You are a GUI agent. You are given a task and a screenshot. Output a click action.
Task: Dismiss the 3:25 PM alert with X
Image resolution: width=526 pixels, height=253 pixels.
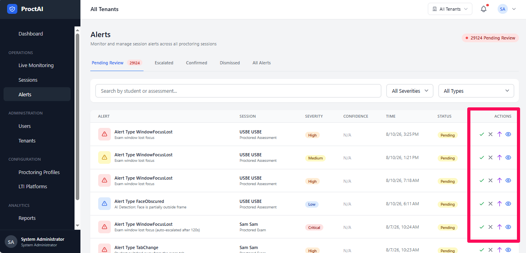pos(491,134)
